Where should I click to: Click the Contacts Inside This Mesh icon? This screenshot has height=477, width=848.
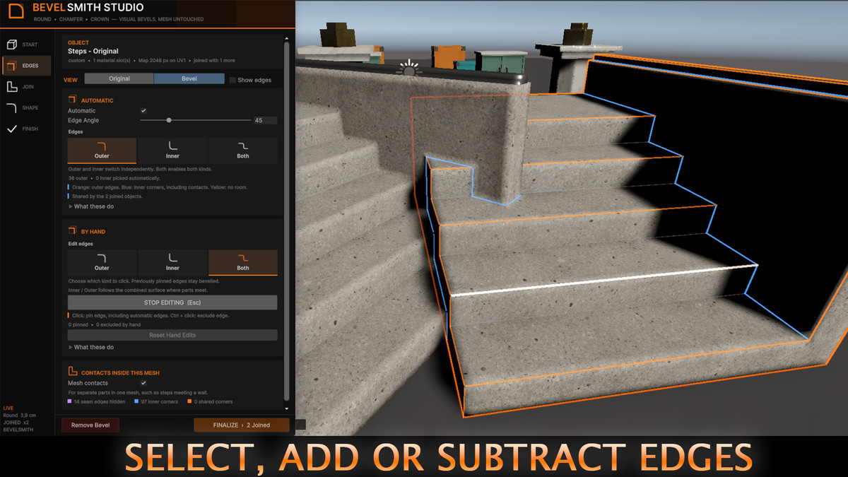(72, 372)
